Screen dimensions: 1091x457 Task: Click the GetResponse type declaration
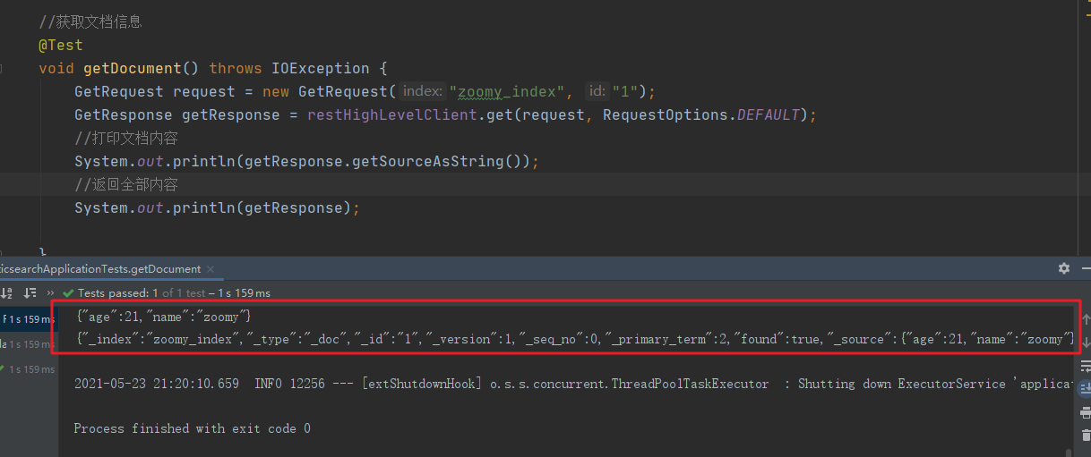[x=123, y=114]
